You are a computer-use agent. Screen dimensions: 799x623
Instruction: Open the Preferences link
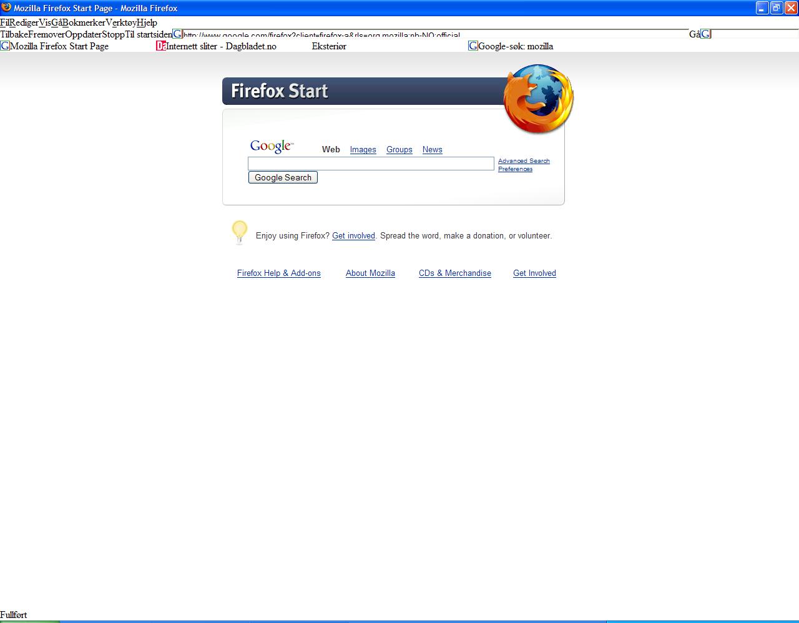click(515, 169)
